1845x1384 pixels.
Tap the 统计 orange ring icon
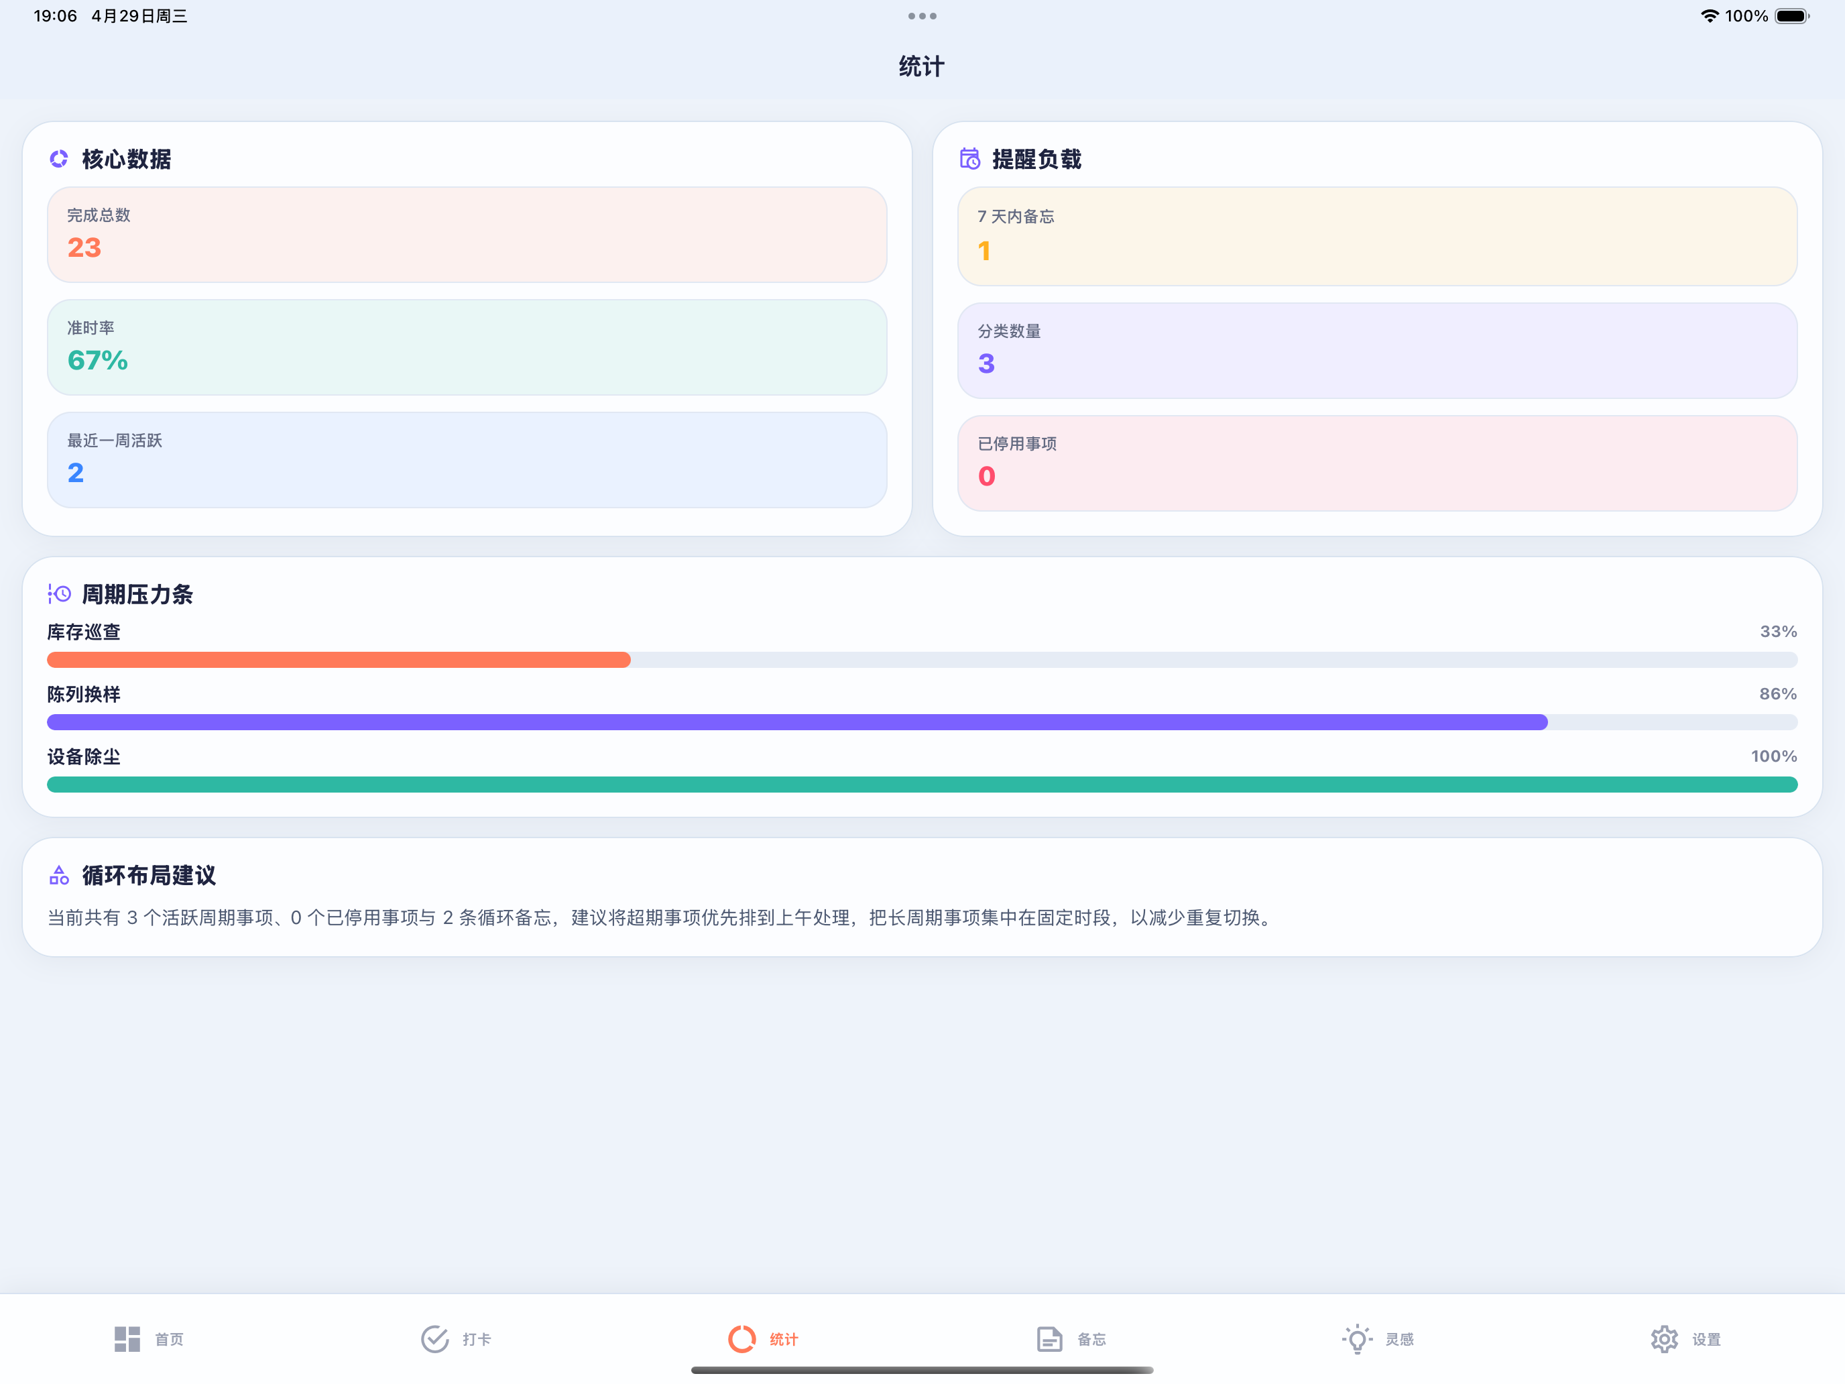point(741,1339)
